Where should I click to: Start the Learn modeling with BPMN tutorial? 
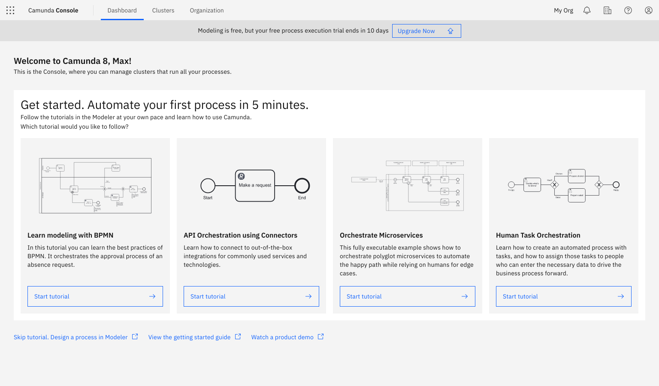click(95, 296)
